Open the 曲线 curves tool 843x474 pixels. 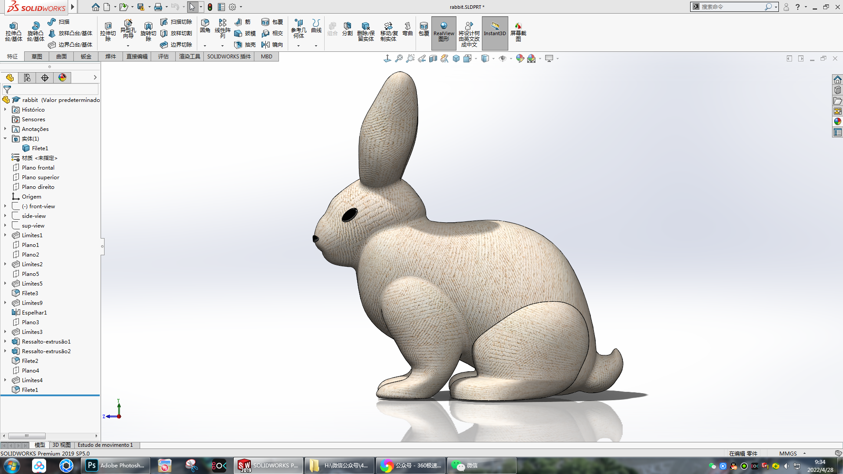pos(316,26)
